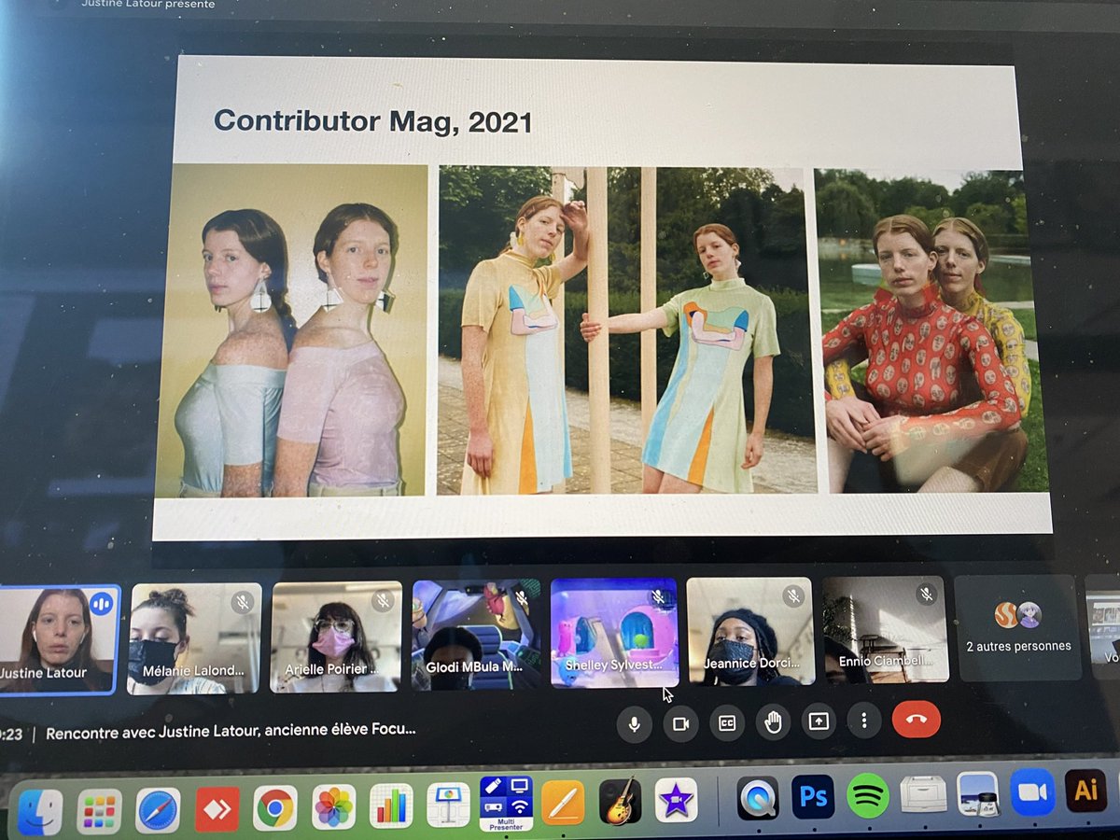
Task: Open Preview from the dock
Action: pyautogui.click(x=978, y=794)
